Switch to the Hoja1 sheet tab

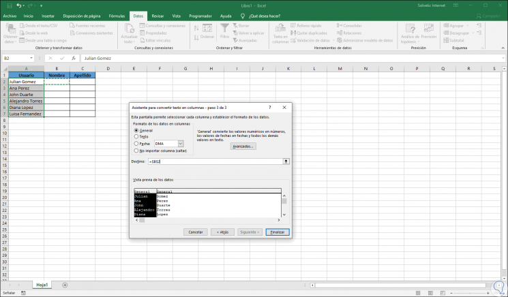(42, 285)
